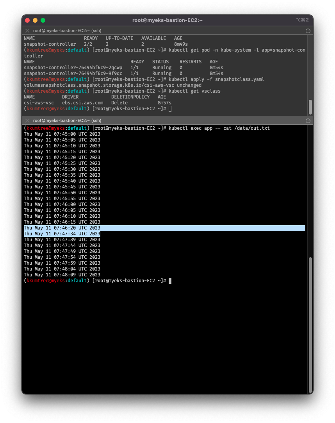Click the RESTARTS column header
The image size is (335, 423).
point(191,62)
